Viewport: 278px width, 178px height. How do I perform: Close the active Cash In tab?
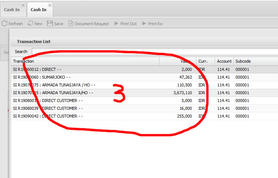click(x=50, y=5)
